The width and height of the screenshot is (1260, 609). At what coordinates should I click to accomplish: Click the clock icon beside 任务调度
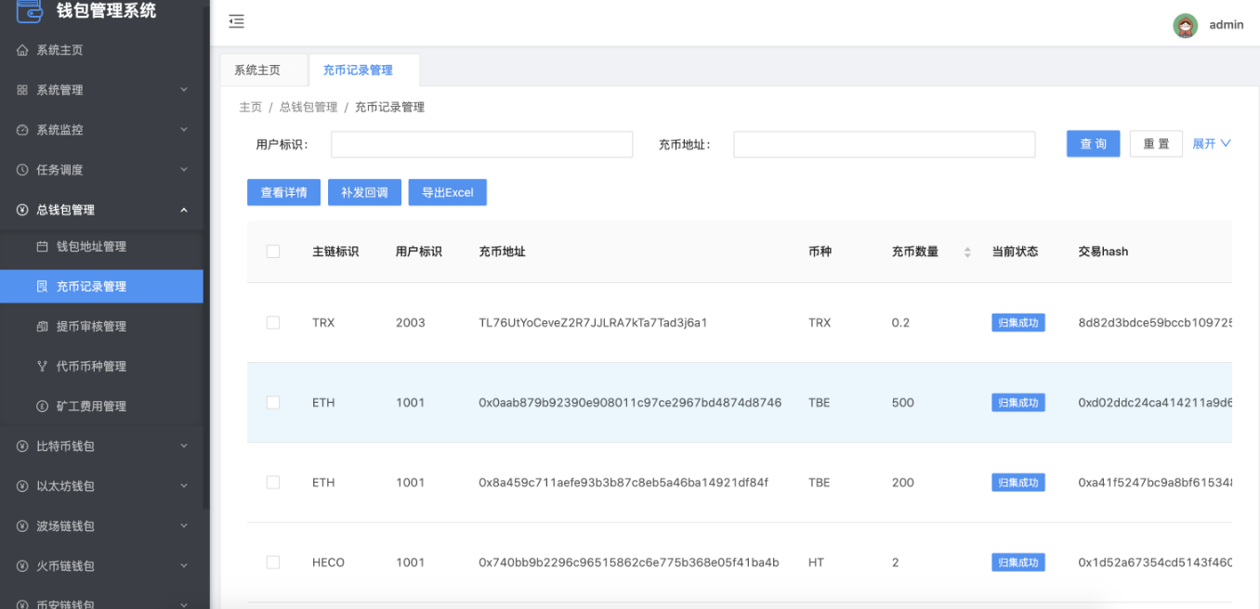point(22,170)
